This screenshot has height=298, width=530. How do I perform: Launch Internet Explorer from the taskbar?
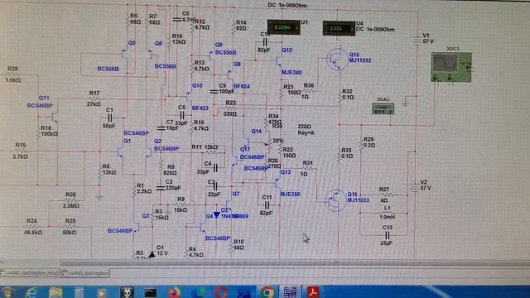point(31,292)
